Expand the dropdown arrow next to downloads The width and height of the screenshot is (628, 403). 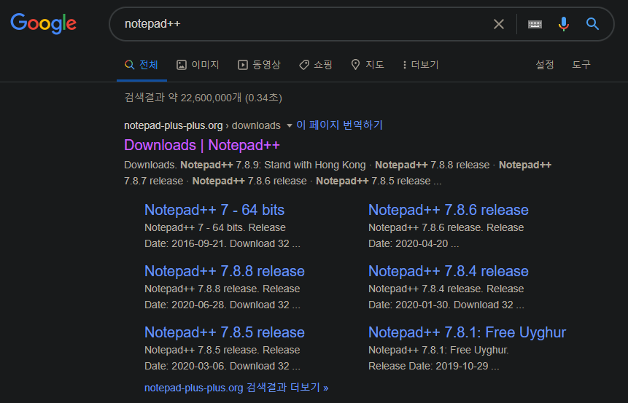[x=289, y=125]
